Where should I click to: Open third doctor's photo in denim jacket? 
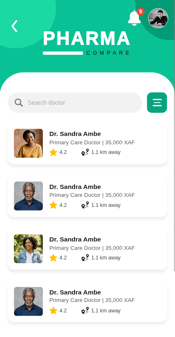point(28,249)
